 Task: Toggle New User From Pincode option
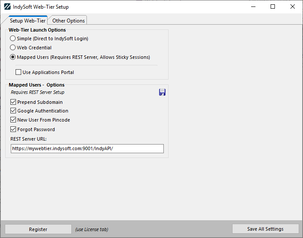13,120
